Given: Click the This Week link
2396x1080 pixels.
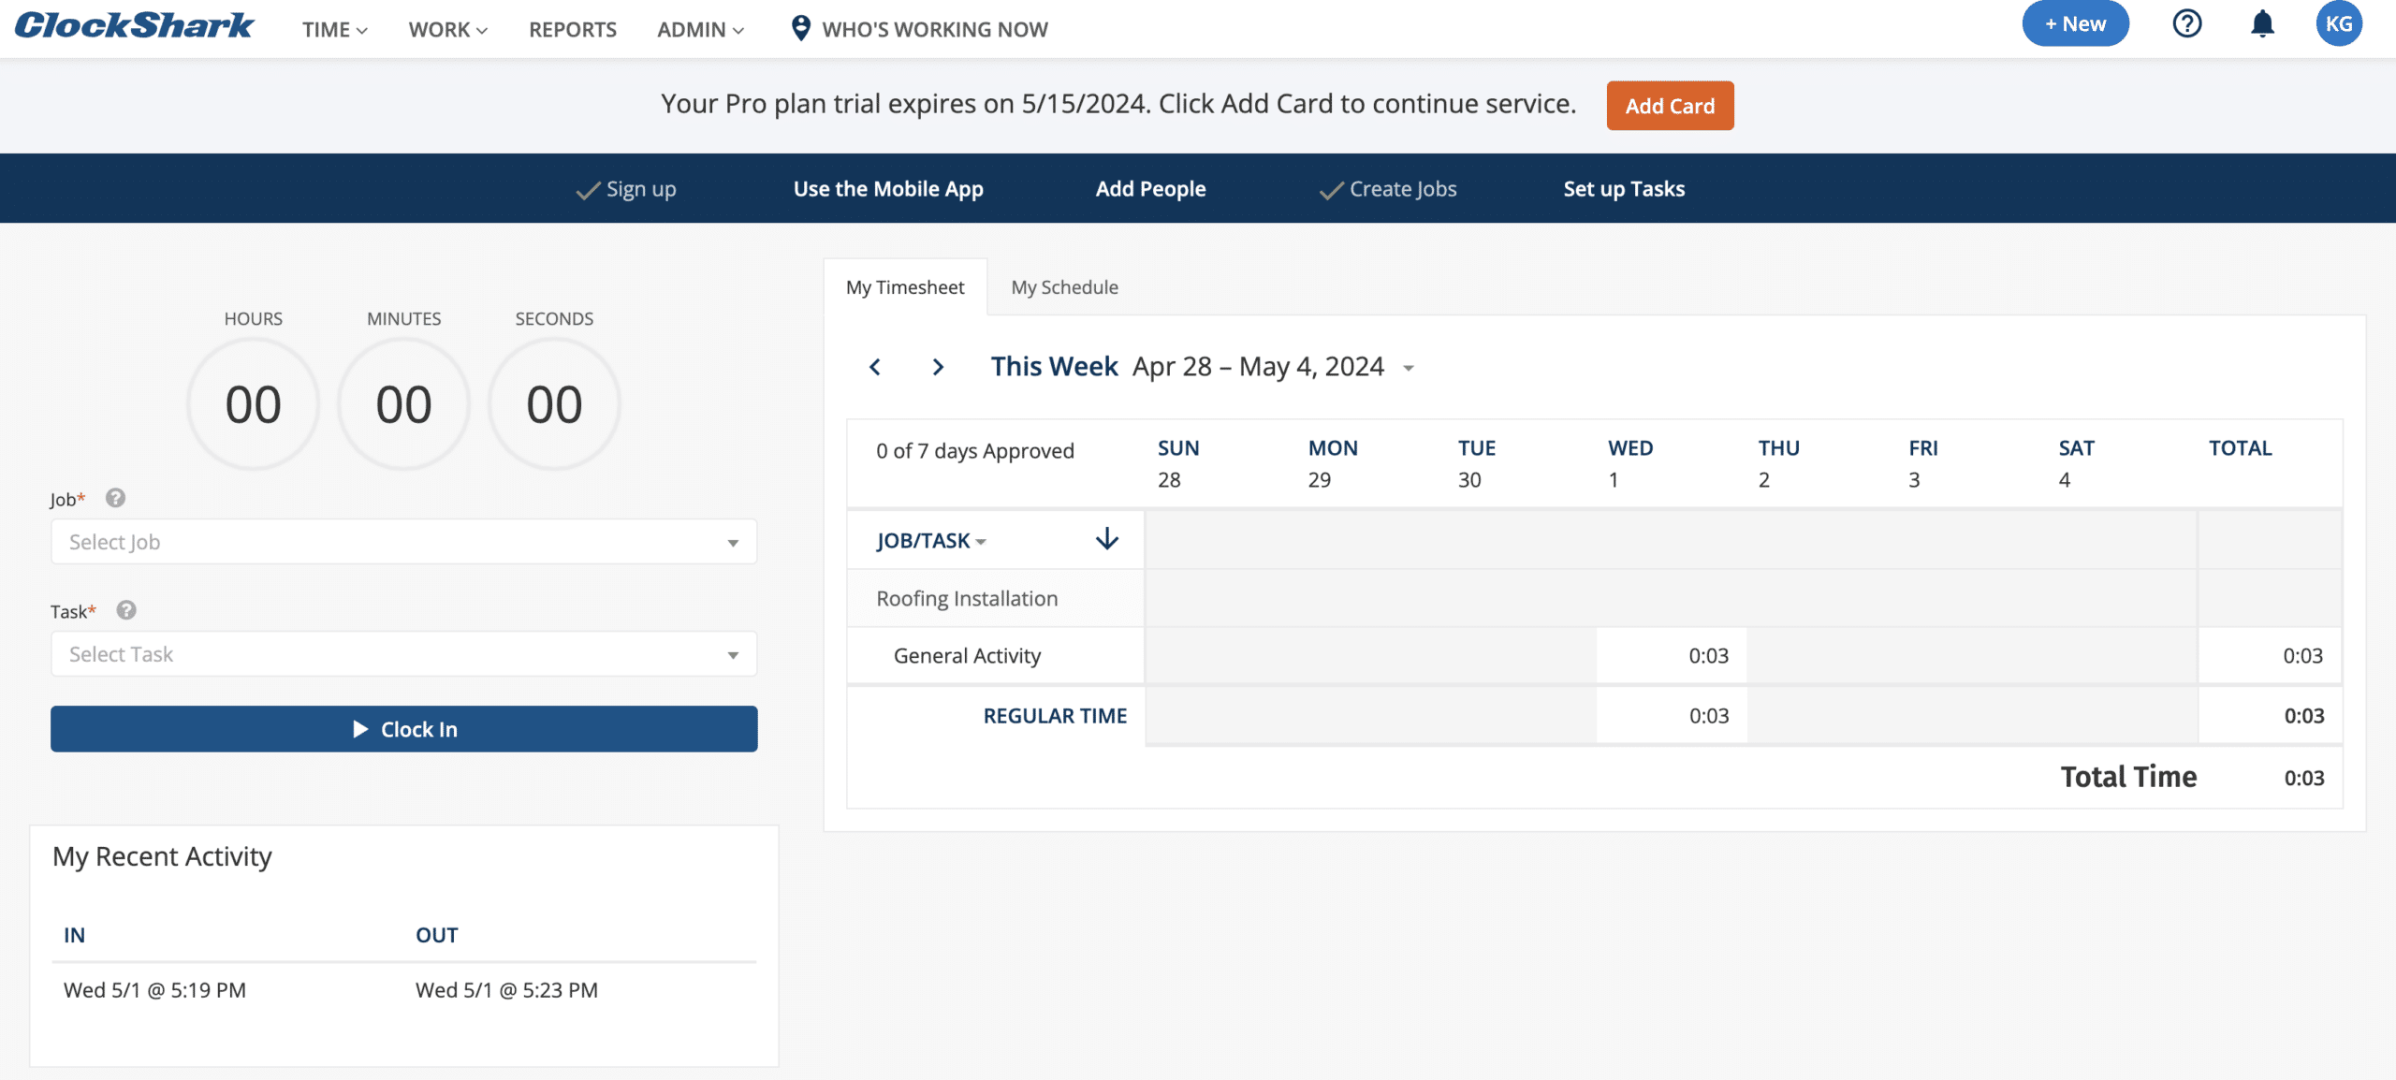Looking at the screenshot, I should tap(1055, 367).
